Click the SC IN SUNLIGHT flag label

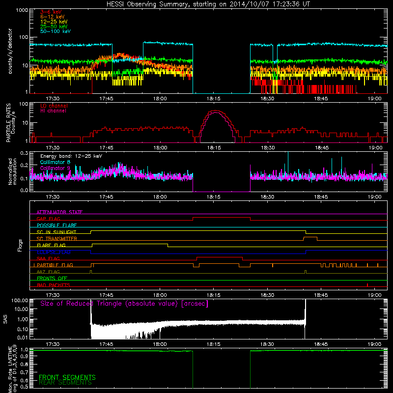tap(56, 232)
